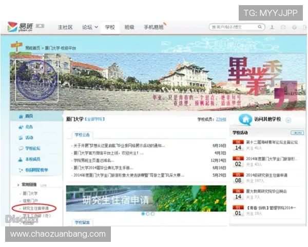Select the 学校公告 tab
This screenshot has height=247, width=308.
click(x=82, y=135)
